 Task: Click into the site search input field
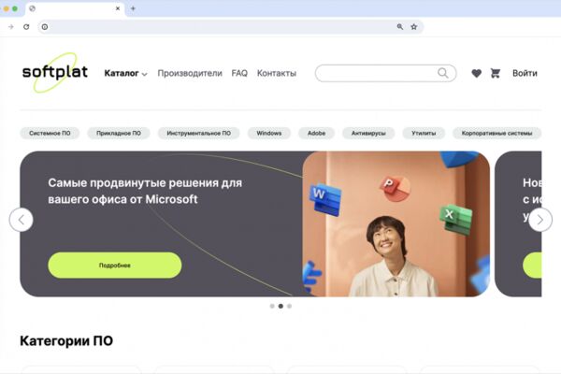pos(376,73)
